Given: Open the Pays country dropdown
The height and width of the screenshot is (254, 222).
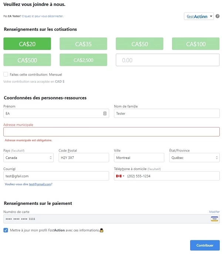Looking at the screenshot, I should click(28, 158).
